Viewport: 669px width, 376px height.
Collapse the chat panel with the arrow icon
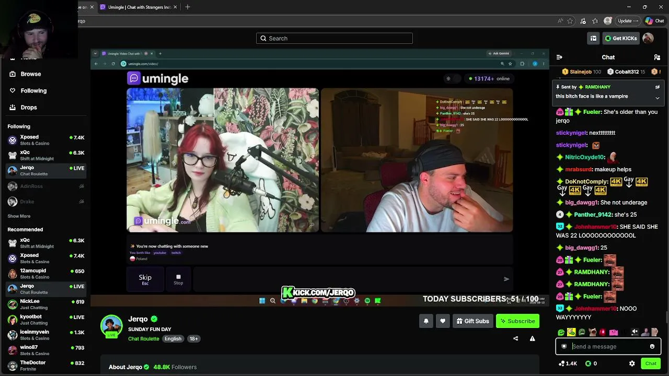pyautogui.click(x=559, y=57)
